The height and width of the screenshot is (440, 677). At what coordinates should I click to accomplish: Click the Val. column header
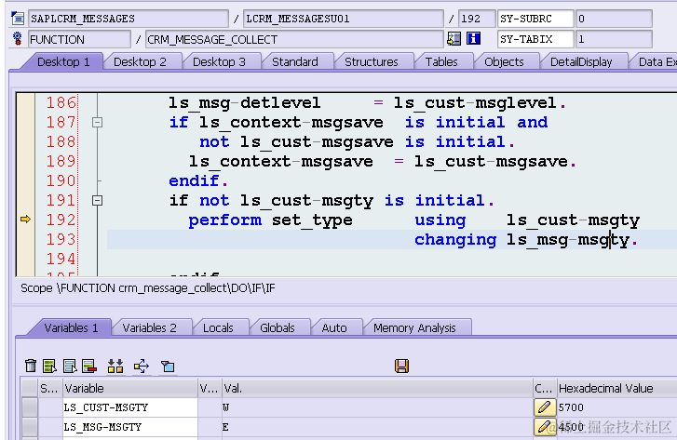[x=377, y=388]
